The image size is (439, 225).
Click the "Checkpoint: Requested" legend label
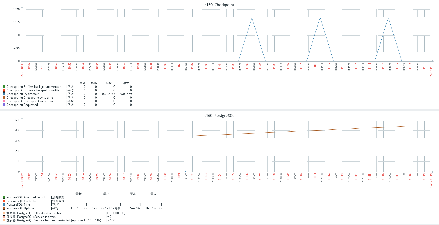pyautogui.click(x=22, y=105)
